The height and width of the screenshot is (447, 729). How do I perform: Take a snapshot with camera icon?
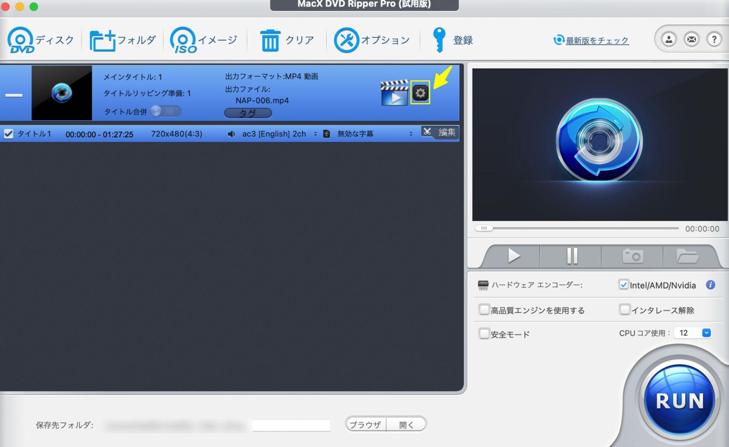[x=633, y=256]
